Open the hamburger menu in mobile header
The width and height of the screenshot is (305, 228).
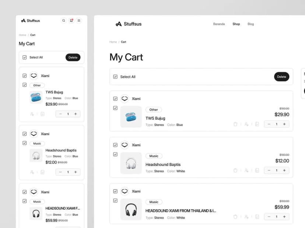click(79, 21)
